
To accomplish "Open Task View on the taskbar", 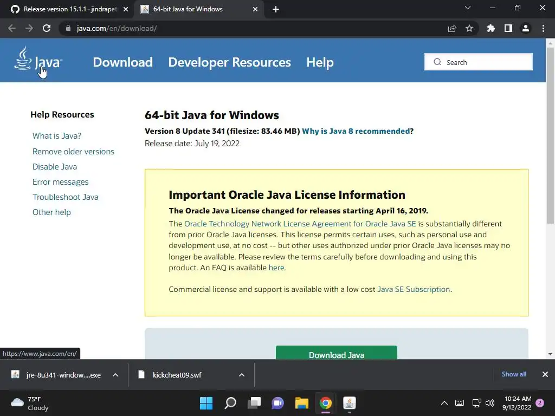I will (x=254, y=403).
